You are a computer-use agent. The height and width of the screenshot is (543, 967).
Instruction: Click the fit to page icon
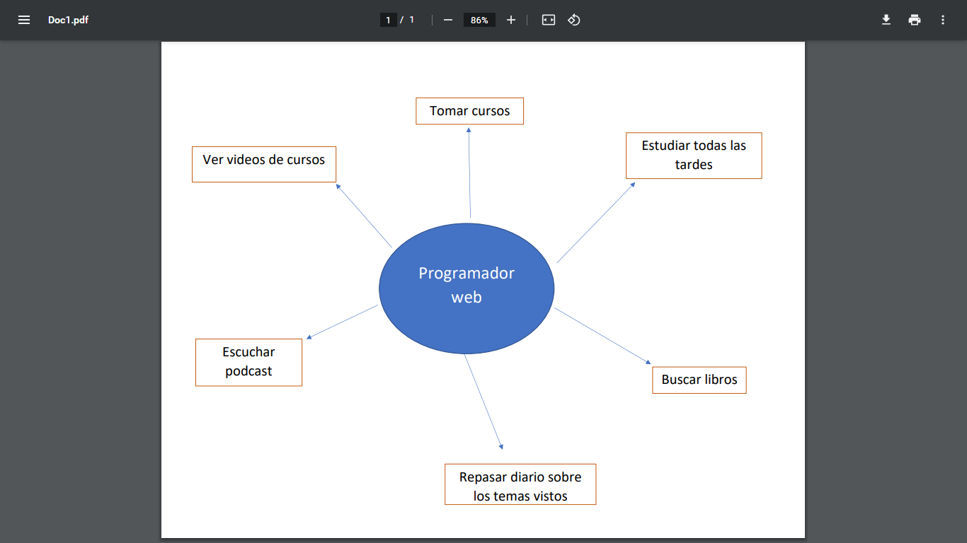coord(549,20)
